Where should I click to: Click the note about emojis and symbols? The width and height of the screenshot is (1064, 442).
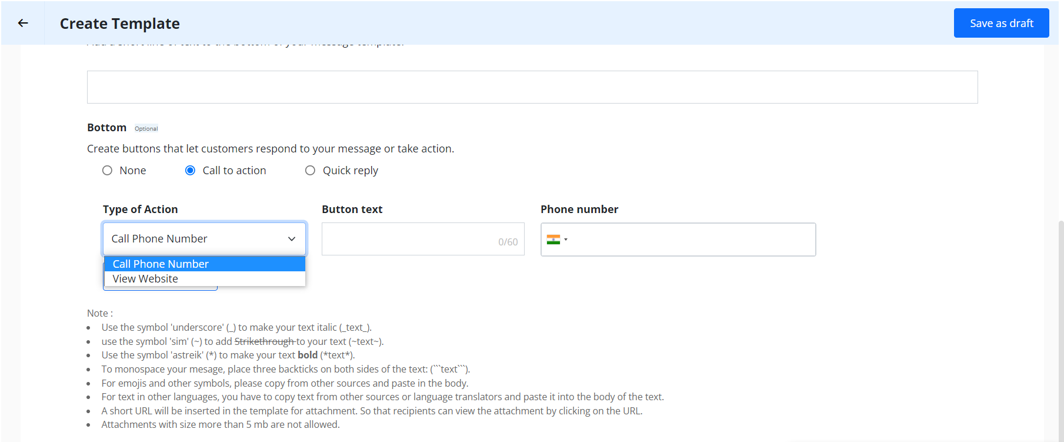(285, 384)
